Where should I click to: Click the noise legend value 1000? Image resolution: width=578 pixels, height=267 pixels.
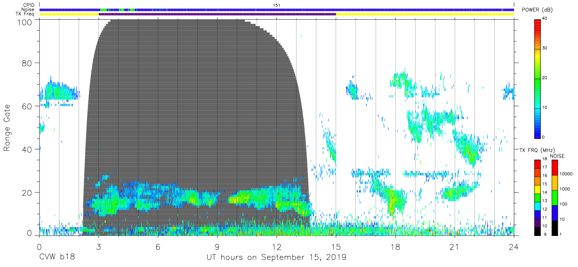(565, 189)
